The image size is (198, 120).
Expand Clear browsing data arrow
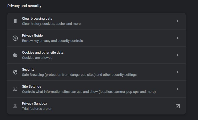178,21
